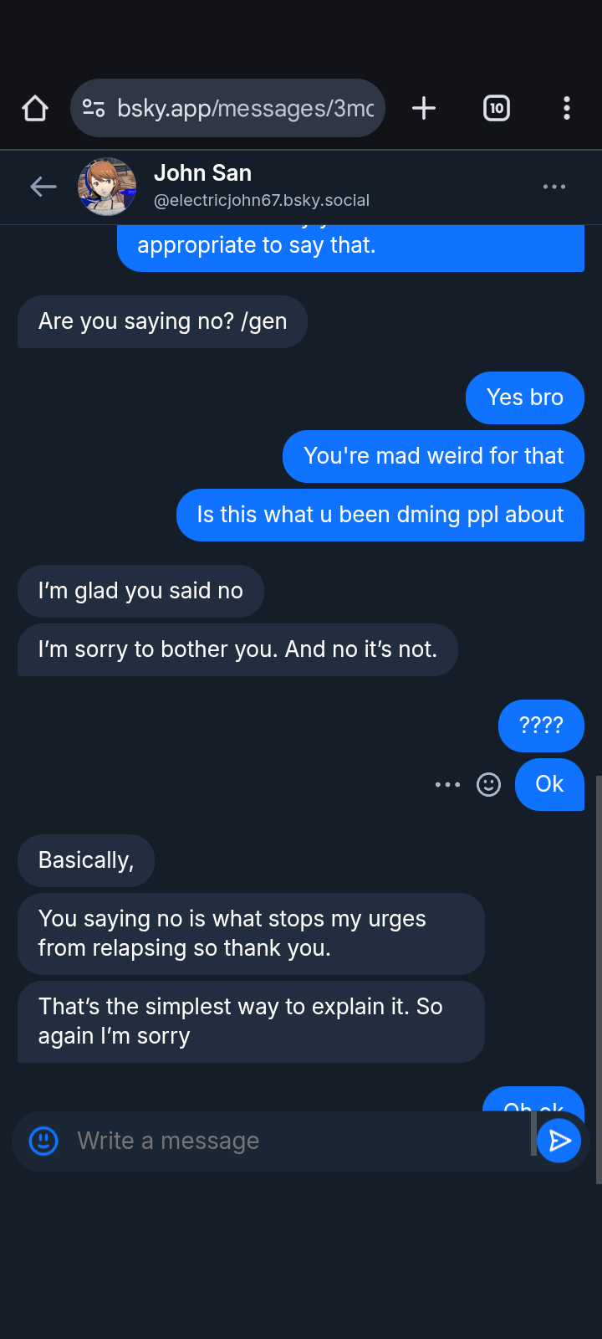Screen dimensions: 602x1339
Task: Open a new browser tab
Action: coord(424,108)
